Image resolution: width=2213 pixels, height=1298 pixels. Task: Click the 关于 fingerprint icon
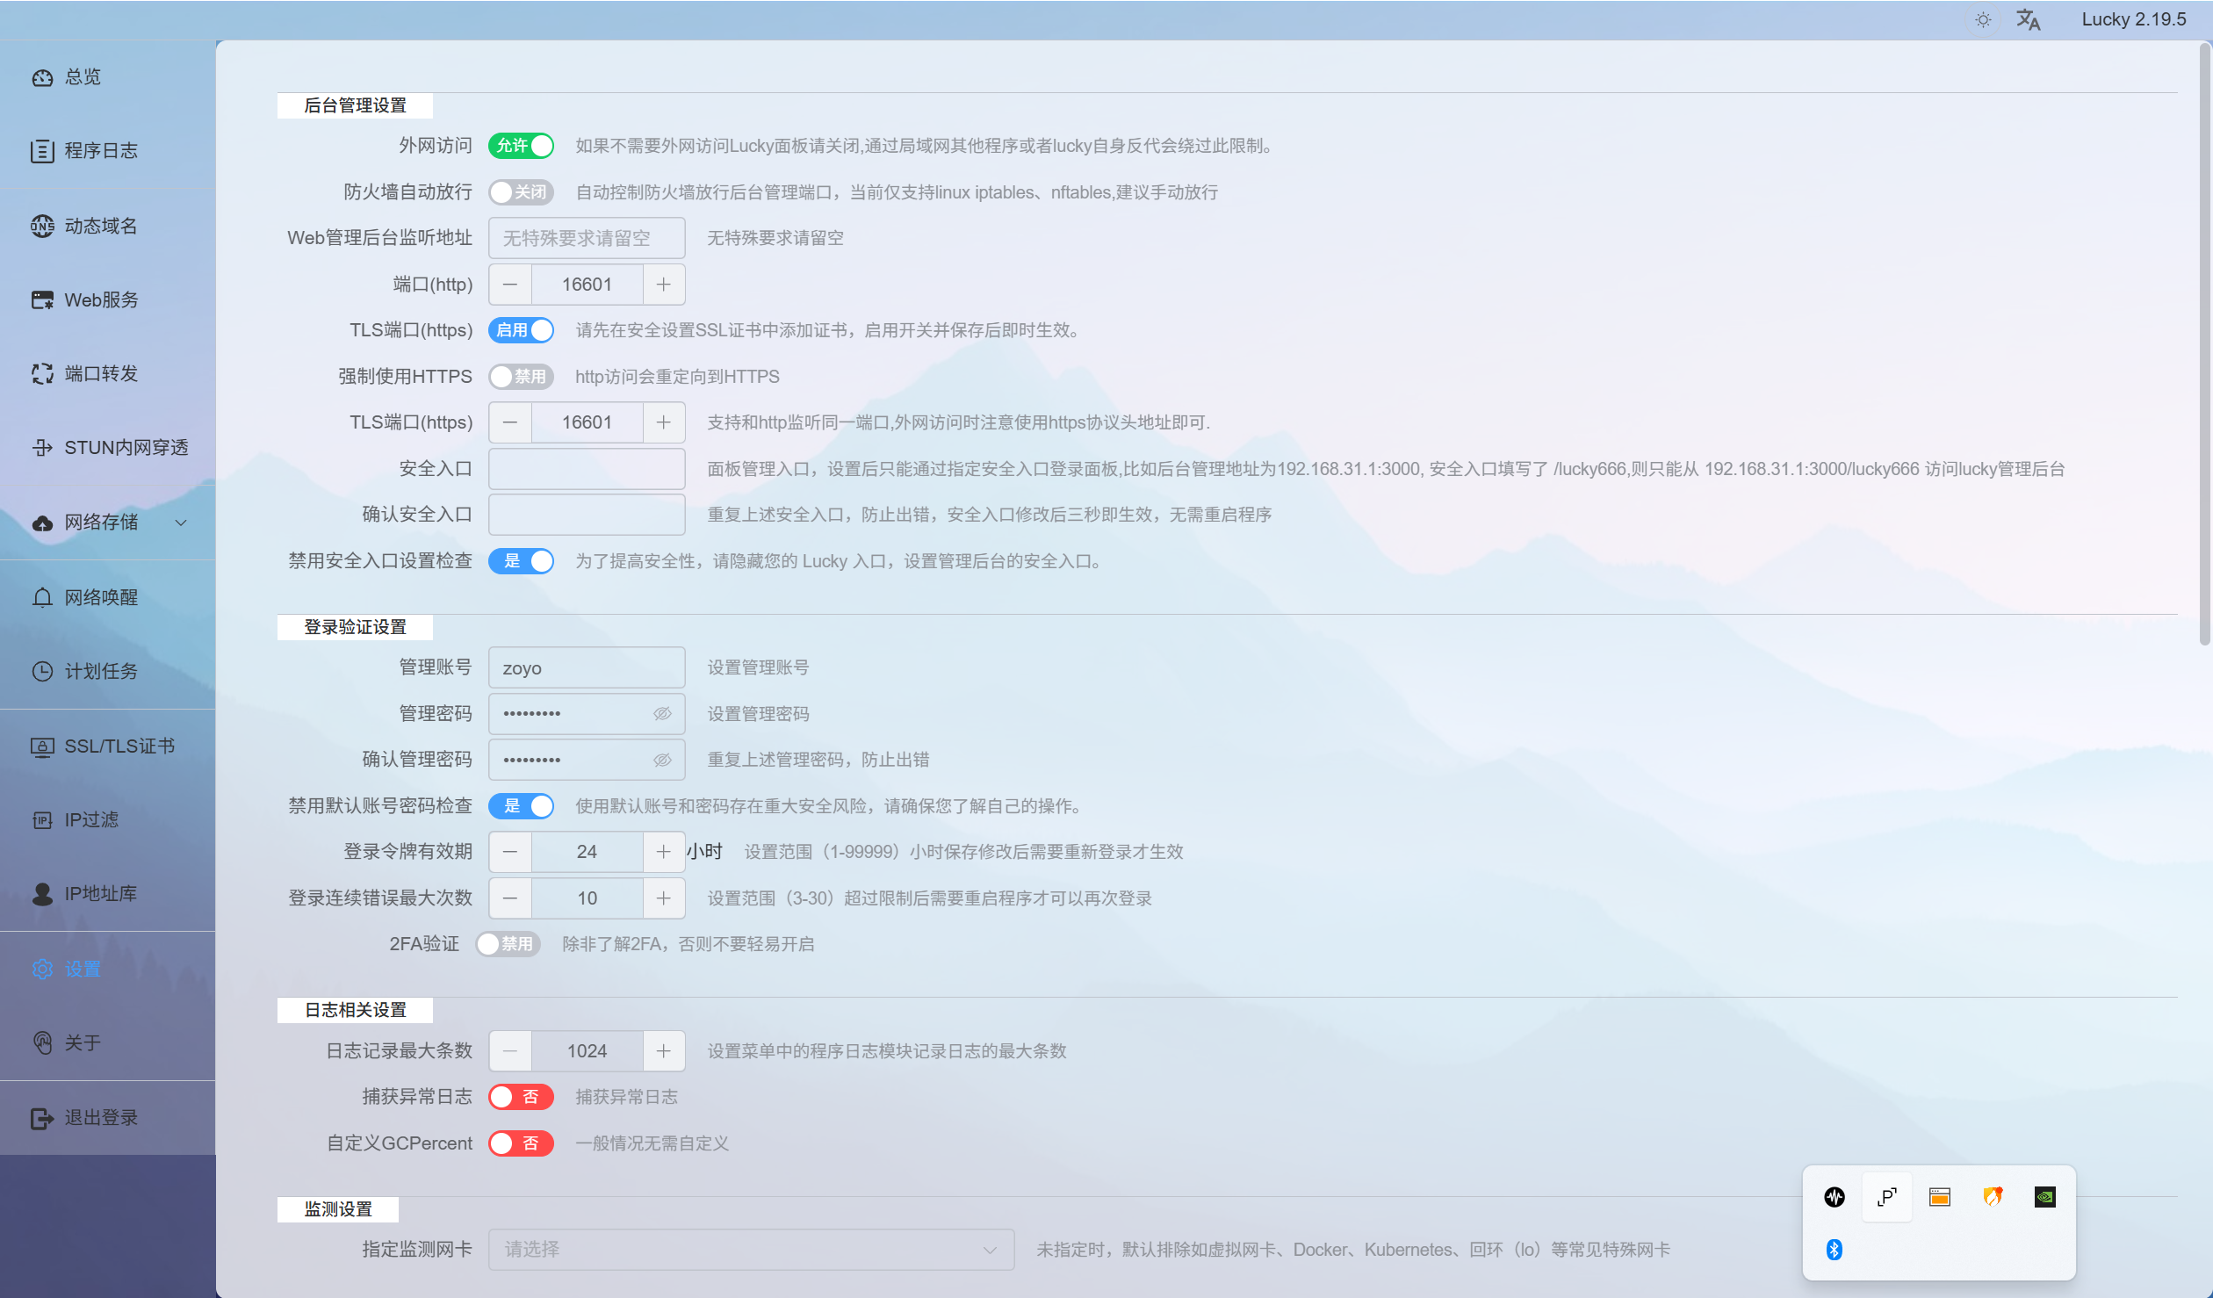tap(42, 1042)
